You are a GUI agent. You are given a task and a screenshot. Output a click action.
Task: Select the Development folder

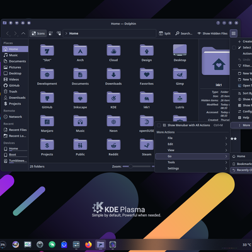47,76
